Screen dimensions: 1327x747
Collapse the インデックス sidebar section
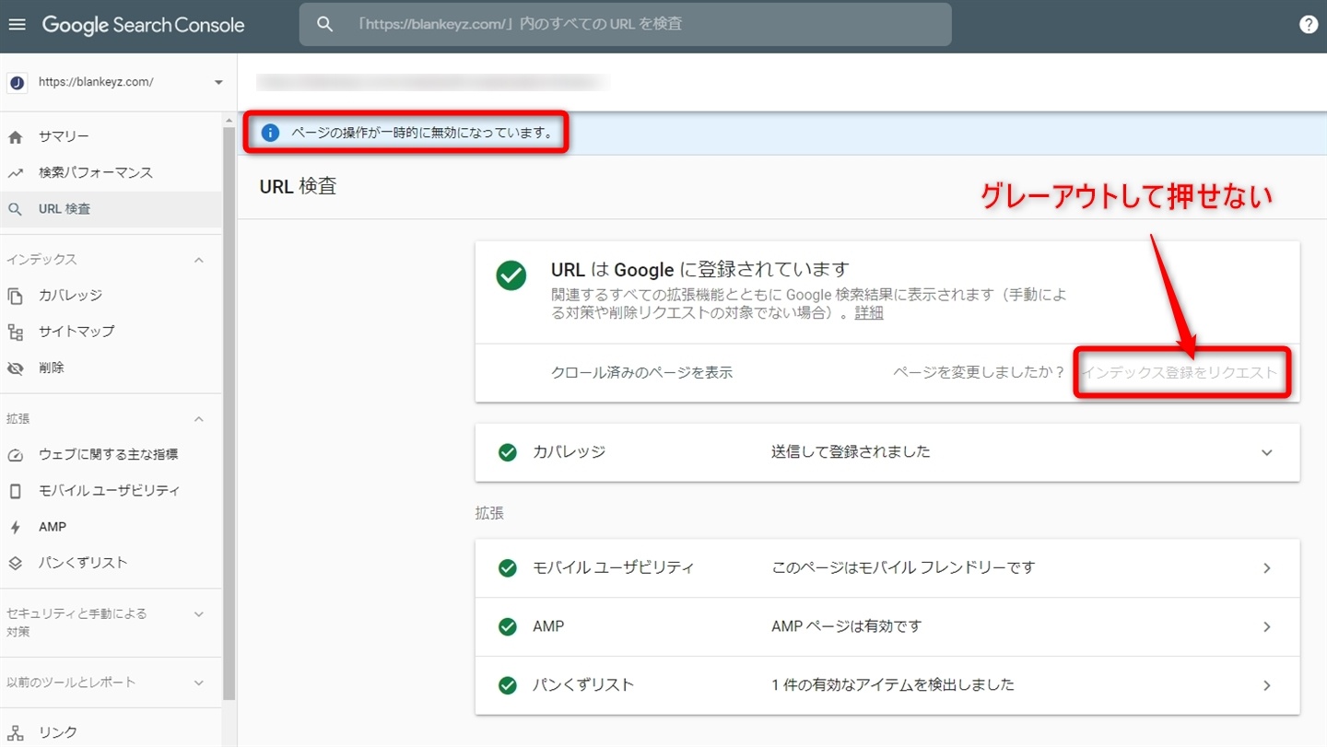(x=198, y=261)
